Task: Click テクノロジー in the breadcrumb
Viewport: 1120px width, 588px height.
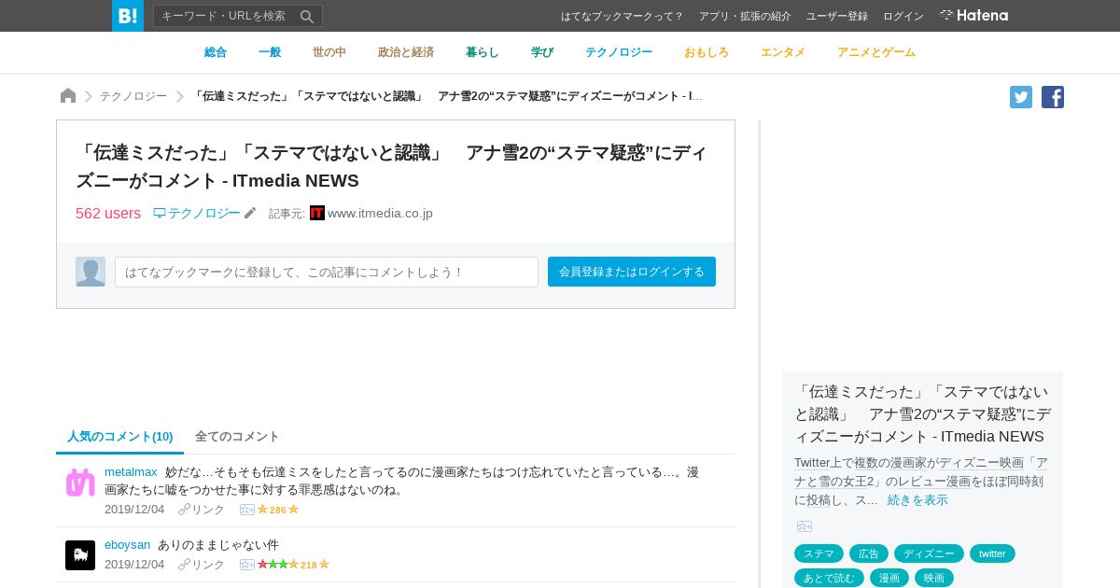Action: click(x=133, y=96)
